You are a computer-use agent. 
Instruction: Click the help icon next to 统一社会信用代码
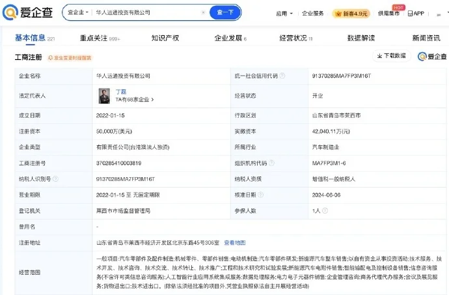click(x=282, y=76)
